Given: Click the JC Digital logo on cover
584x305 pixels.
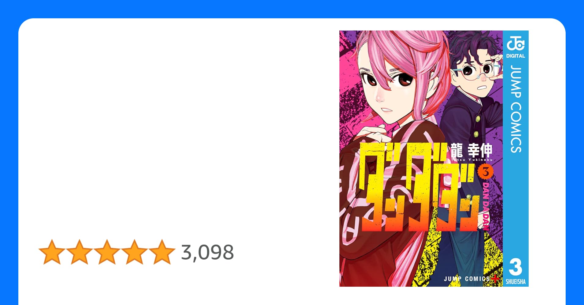Looking at the screenshot, I should tap(516, 44).
